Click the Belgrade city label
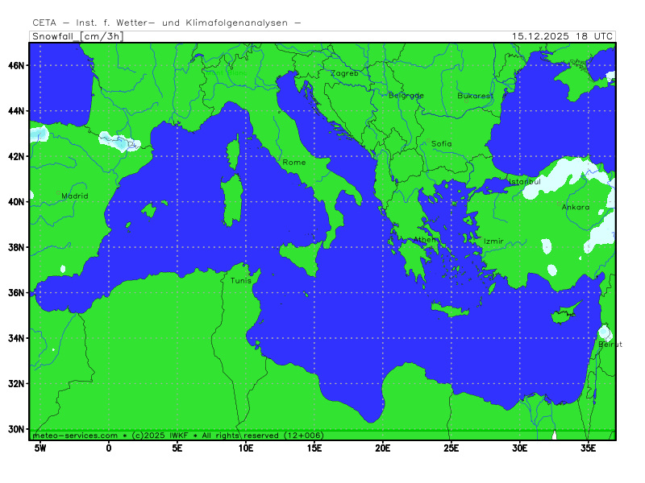This screenshot has height=483, width=645. point(406,95)
